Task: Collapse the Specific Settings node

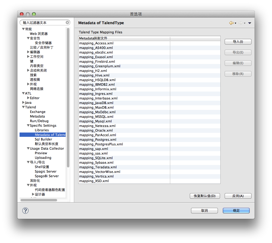Action: pos(28,125)
